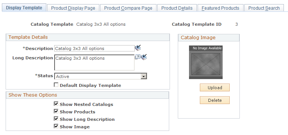
Task: Uncheck Show Image option
Action: tap(56, 126)
